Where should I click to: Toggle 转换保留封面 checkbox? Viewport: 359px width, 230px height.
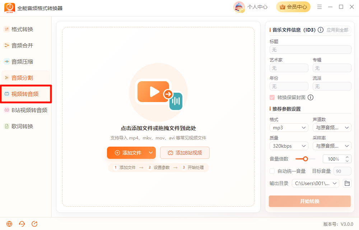272,98
